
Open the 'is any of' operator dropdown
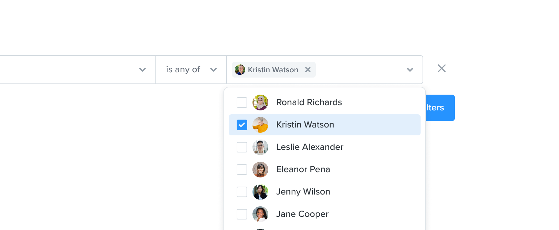pyautogui.click(x=191, y=70)
